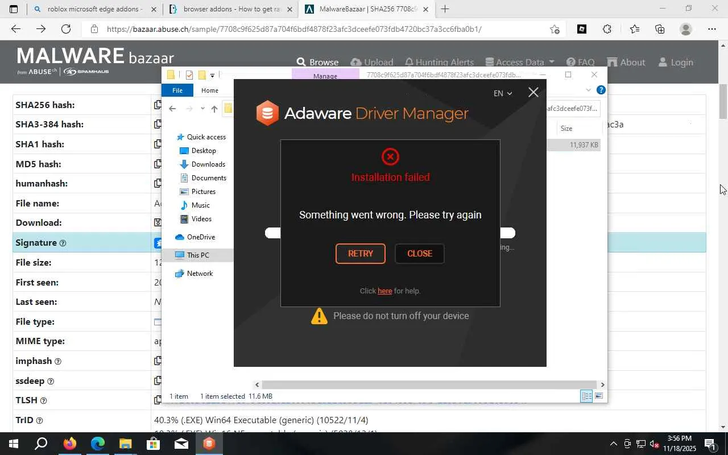Open Edge Settings and more menu

tap(712, 29)
